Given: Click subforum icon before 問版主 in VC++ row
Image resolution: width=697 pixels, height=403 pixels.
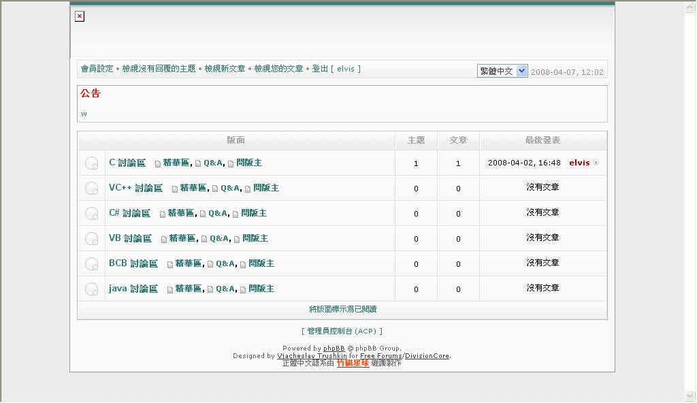Looking at the screenshot, I should click(248, 189).
